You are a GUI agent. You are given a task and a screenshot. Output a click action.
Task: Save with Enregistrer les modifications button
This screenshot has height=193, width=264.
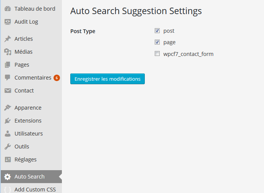click(x=107, y=79)
